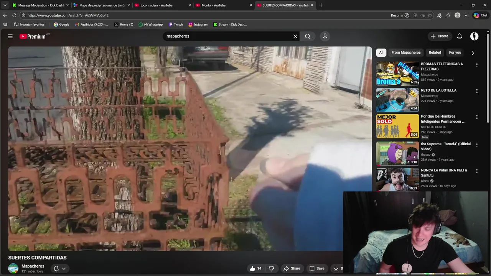Click the translate page icon
491x276 pixels.
[x=422, y=15]
